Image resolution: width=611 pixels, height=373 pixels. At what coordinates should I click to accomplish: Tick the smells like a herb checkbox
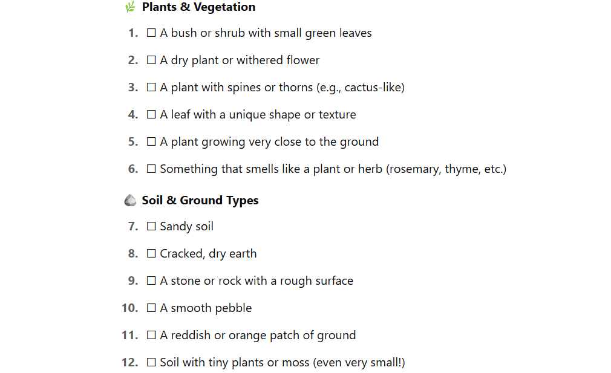(152, 169)
